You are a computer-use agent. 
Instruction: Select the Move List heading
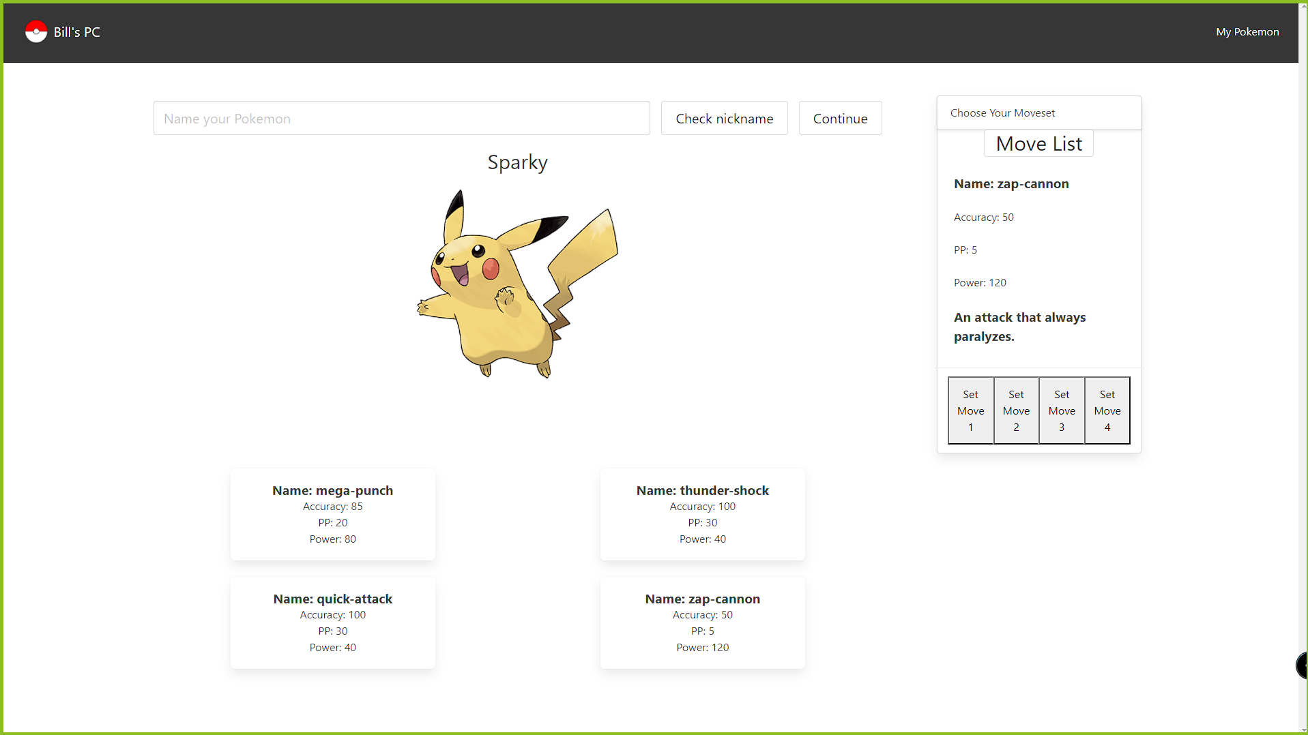coord(1038,143)
